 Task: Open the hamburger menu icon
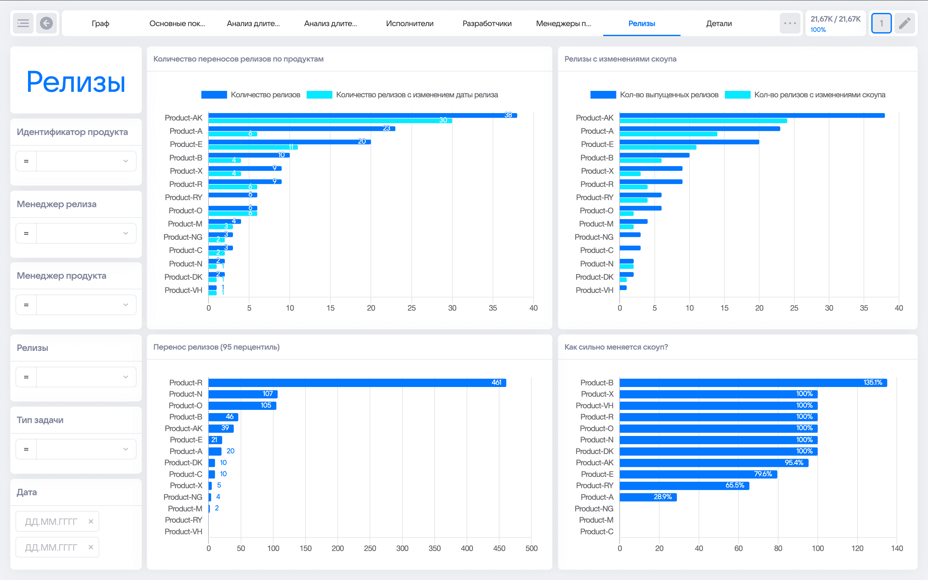(x=23, y=24)
